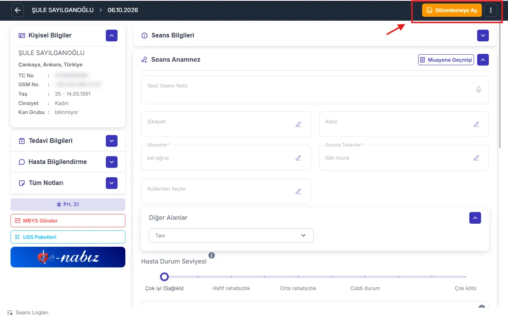
Task: Open USS Paketleri
Action: pyautogui.click(x=68, y=237)
